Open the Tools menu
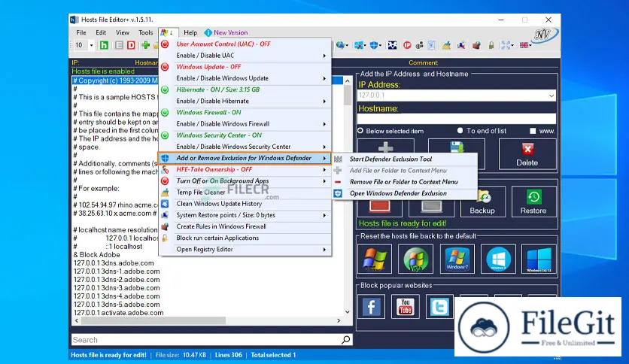Viewport: 629px width, 364px height. (146, 32)
